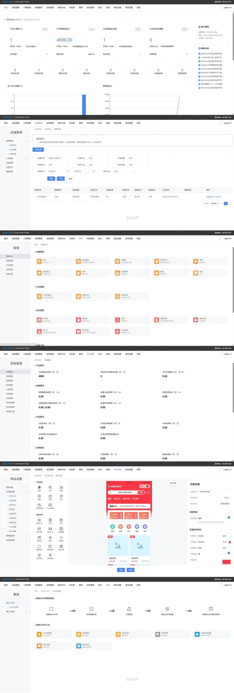Click the 商品搜索 component icon
The height and width of the screenshot is (693, 234).
pyautogui.click(x=61, y=528)
